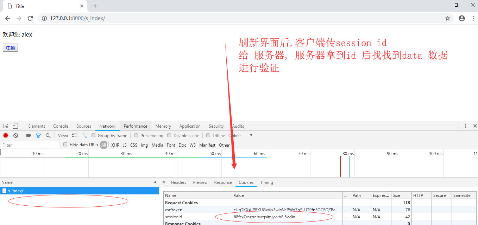
Task: Open the network throttling dropdown
Action: (x=251, y=136)
